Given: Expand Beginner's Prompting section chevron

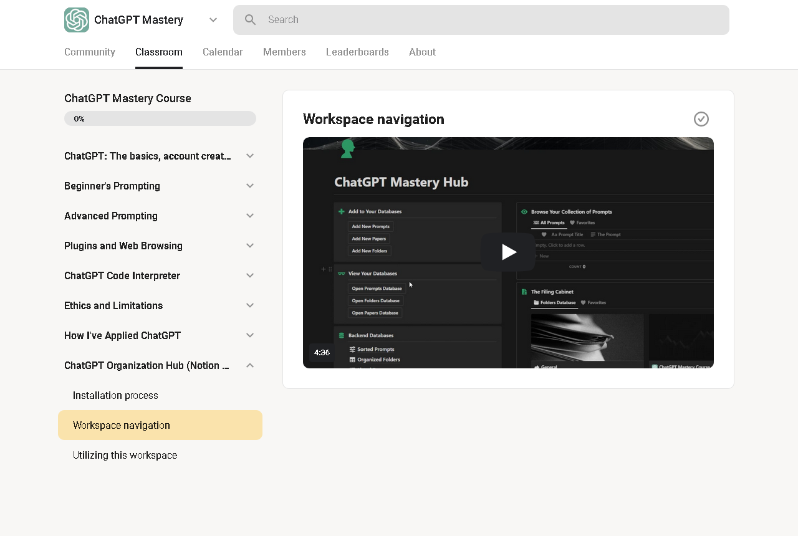Looking at the screenshot, I should pyautogui.click(x=250, y=186).
